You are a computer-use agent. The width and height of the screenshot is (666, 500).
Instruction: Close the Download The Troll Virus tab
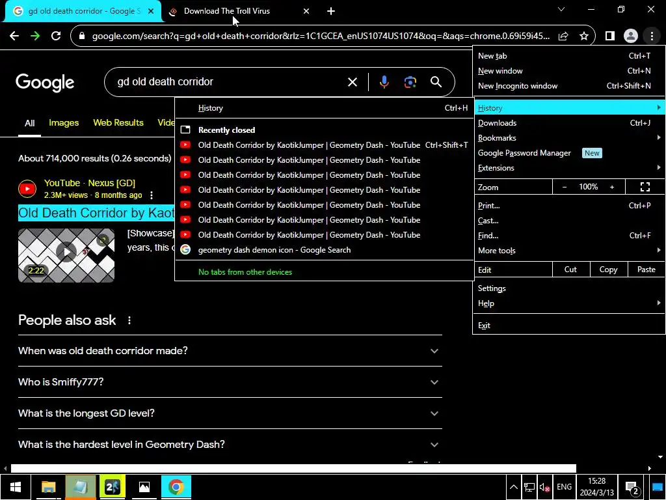click(x=306, y=11)
